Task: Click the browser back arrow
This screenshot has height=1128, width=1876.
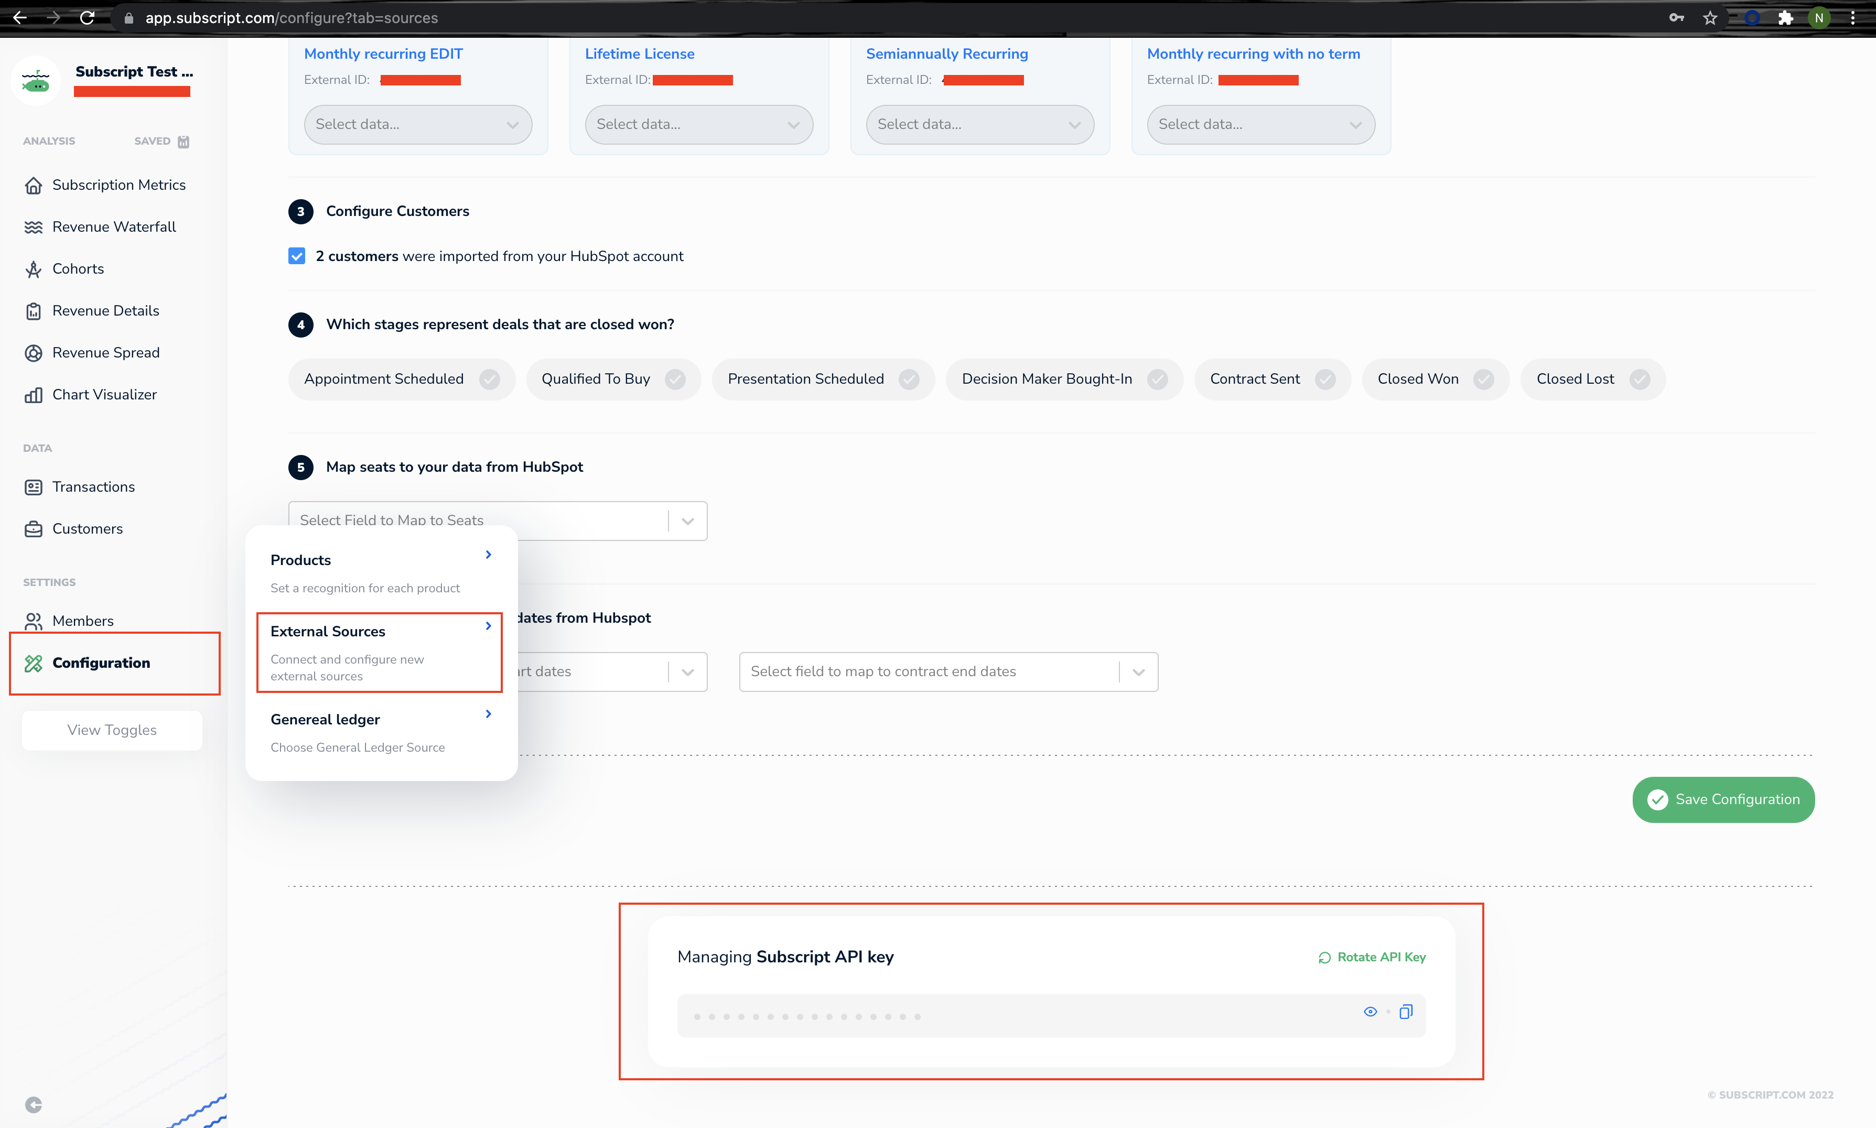Action: point(20,17)
